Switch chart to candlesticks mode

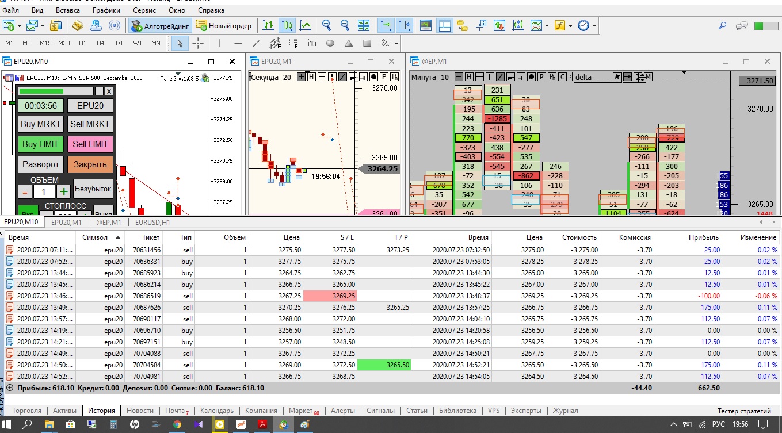point(287,25)
